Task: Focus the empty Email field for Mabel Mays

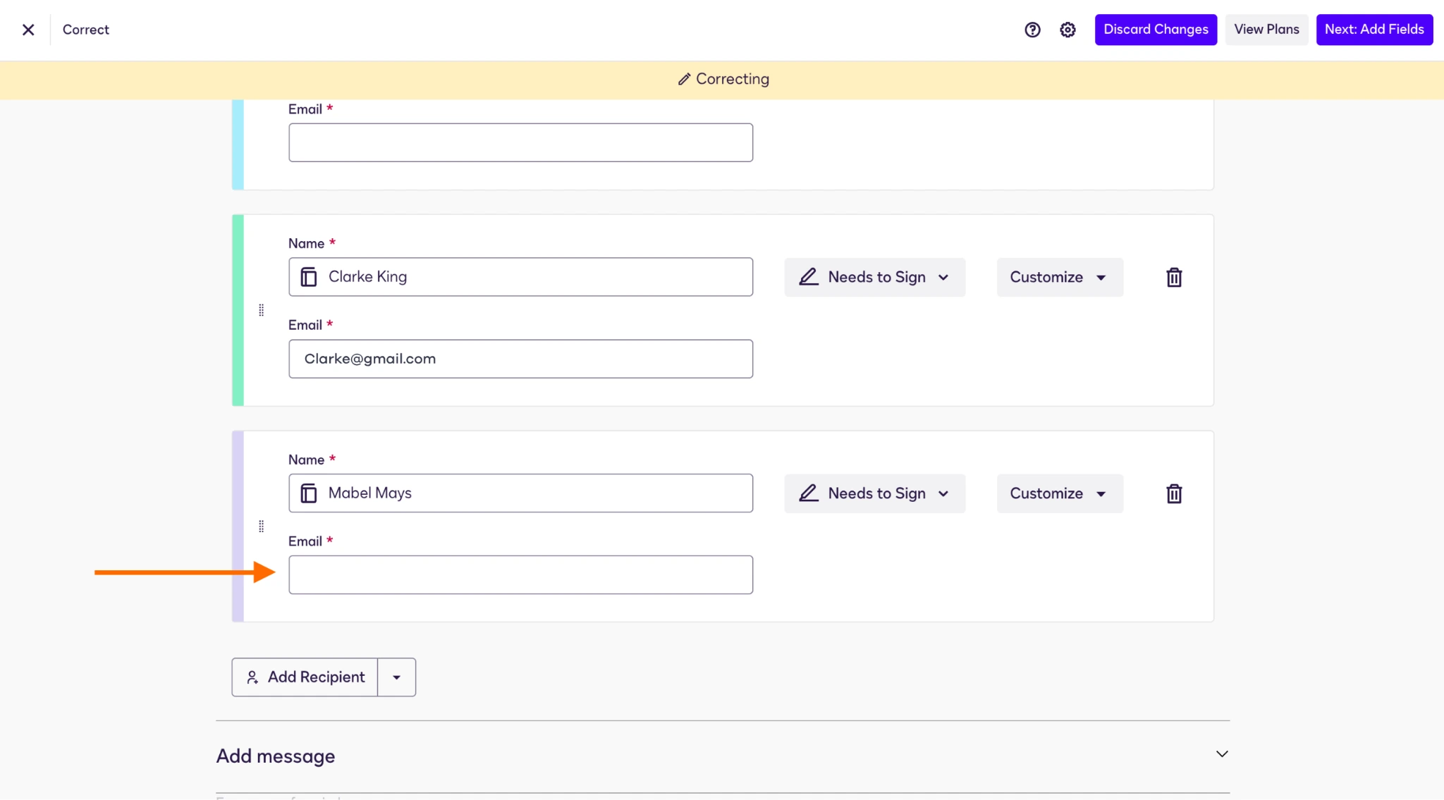Action: tap(520, 575)
